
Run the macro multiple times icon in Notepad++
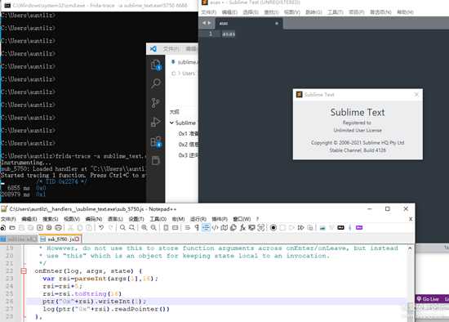(x=300, y=228)
